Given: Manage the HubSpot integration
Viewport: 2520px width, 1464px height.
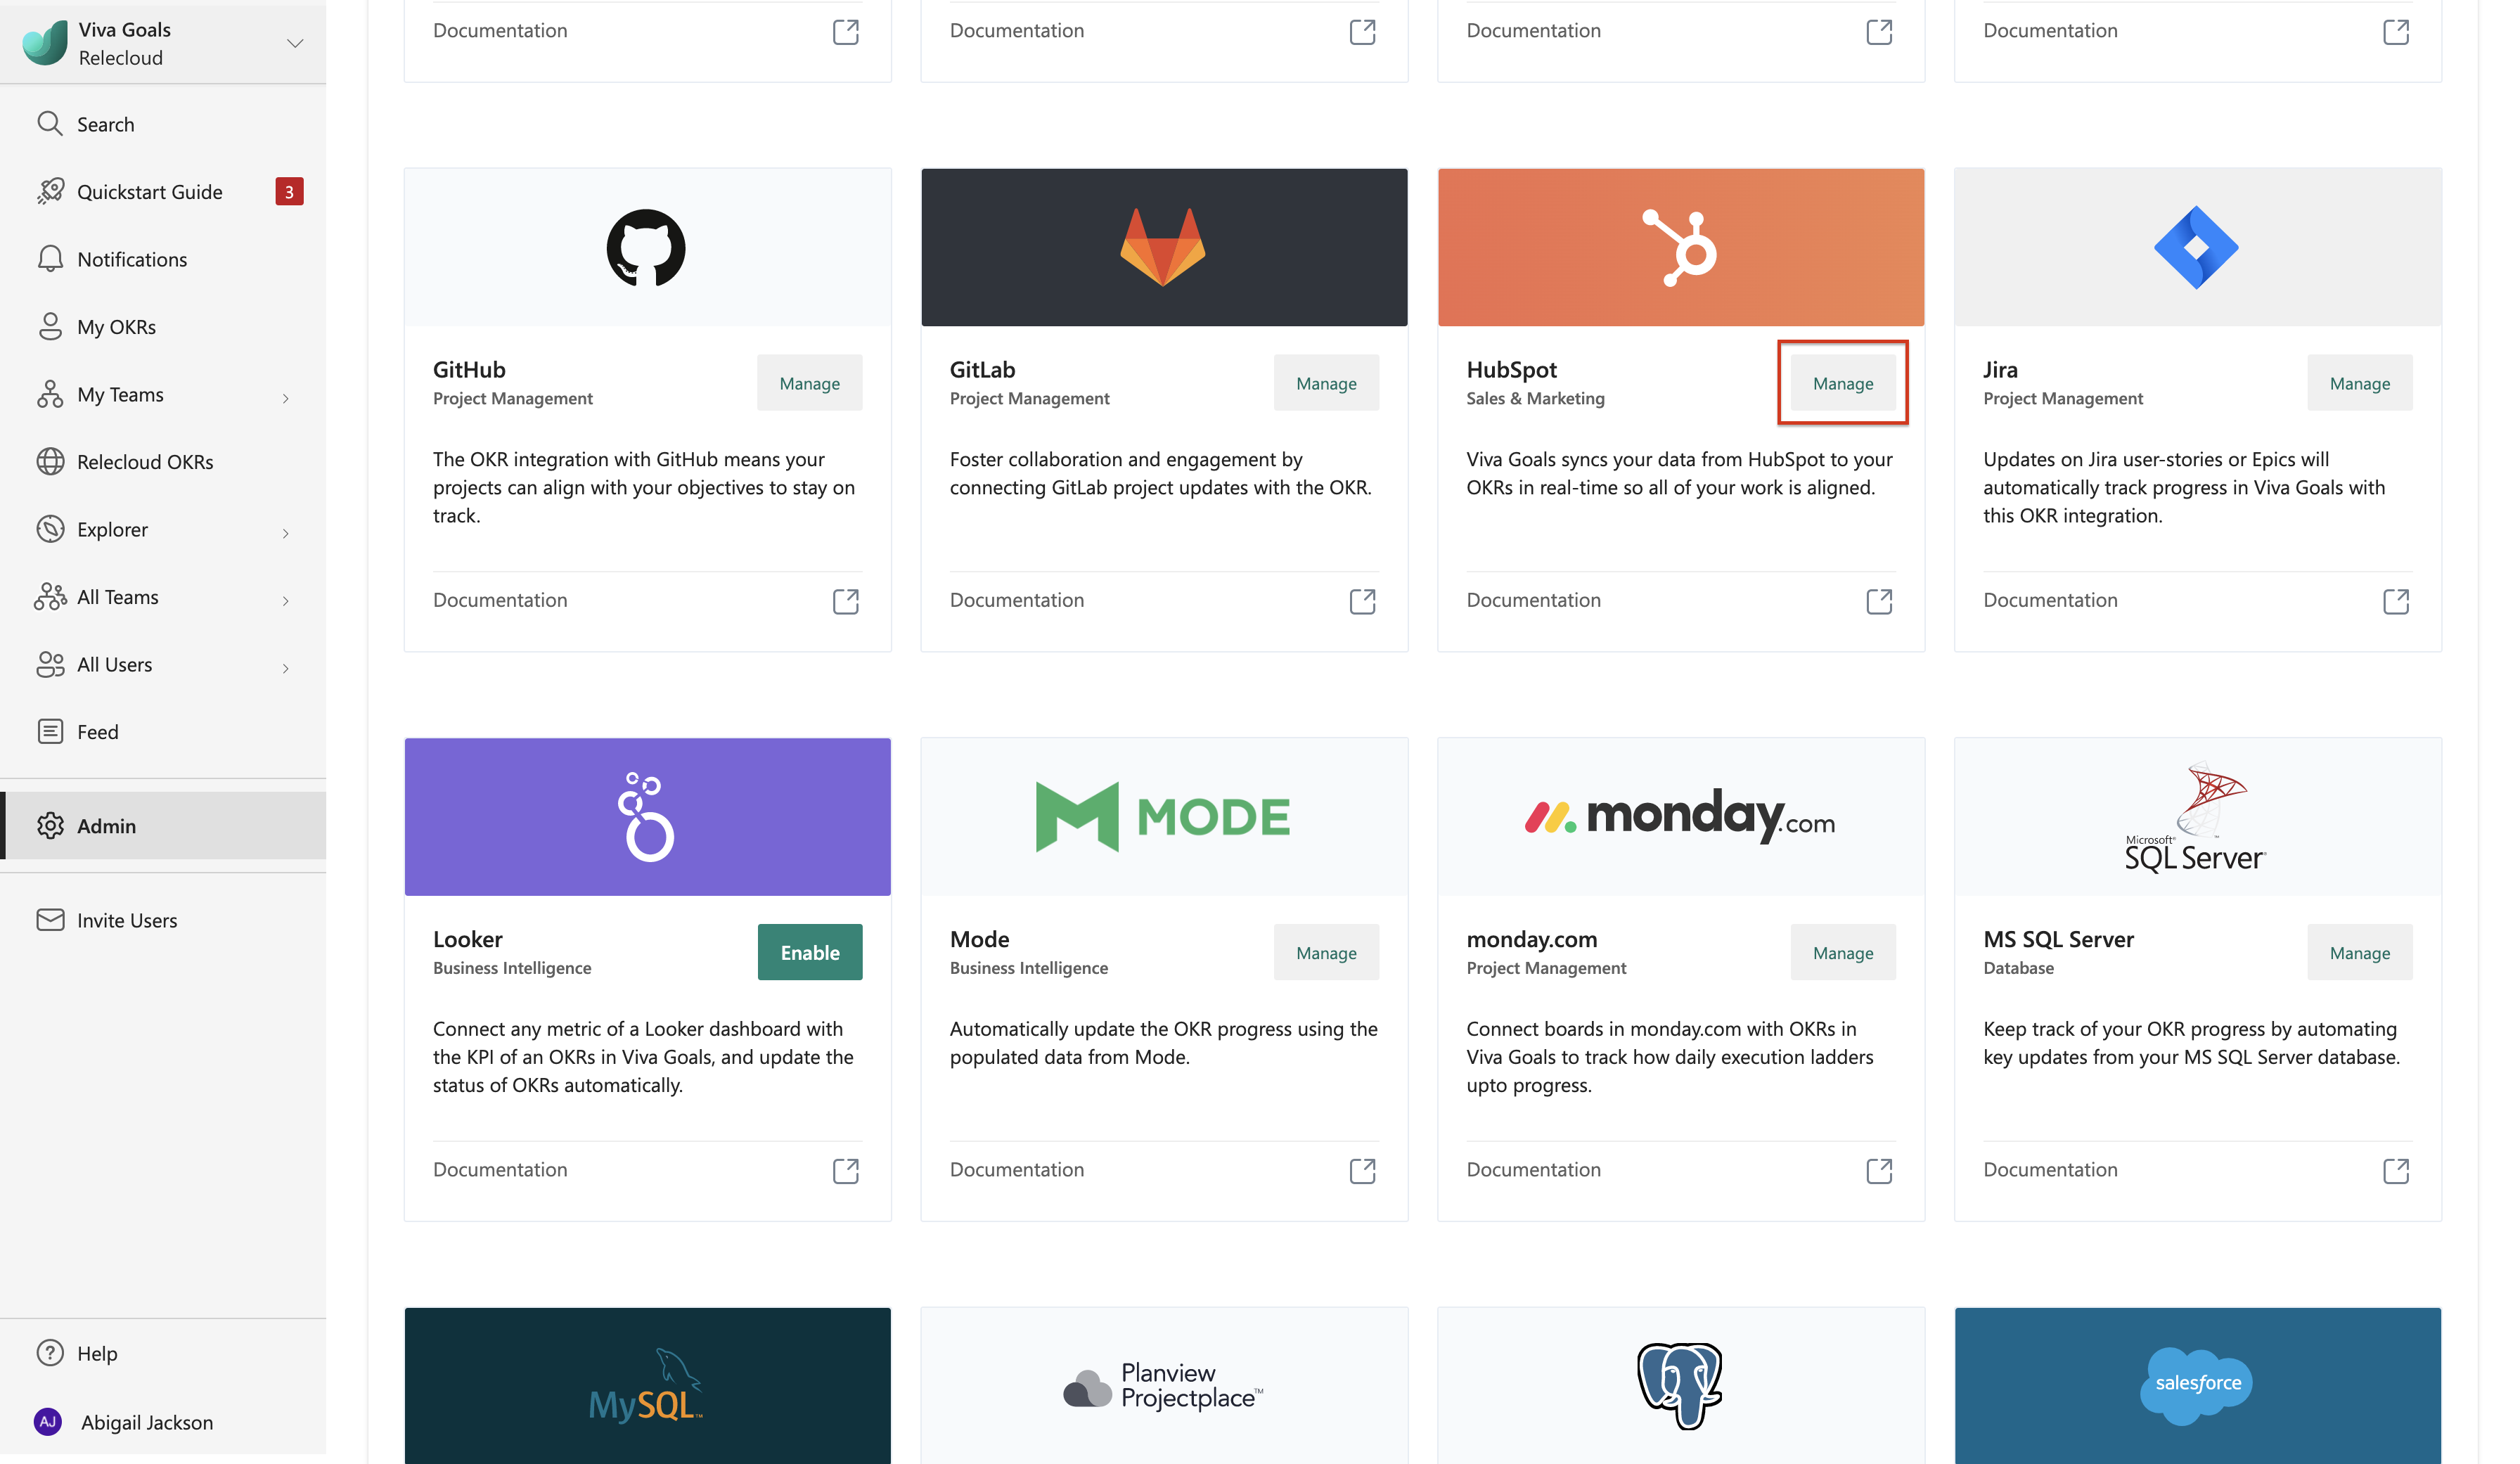Looking at the screenshot, I should [x=1842, y=382].
